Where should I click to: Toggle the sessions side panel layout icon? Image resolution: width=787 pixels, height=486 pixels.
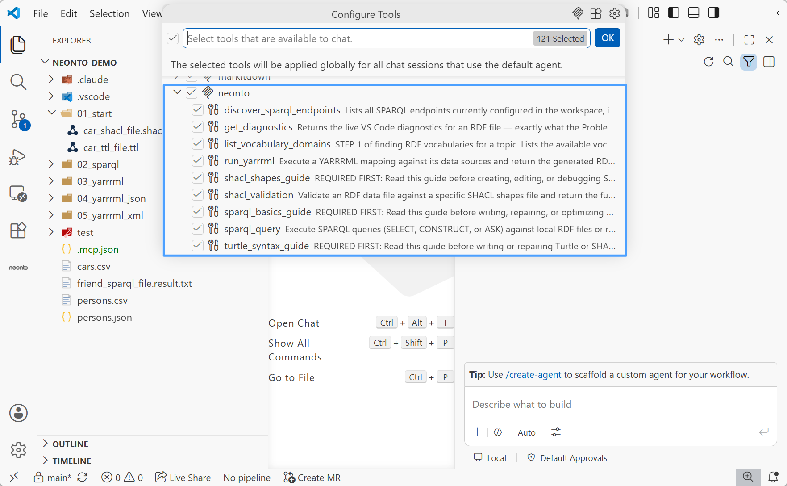(x=769, y=62)
